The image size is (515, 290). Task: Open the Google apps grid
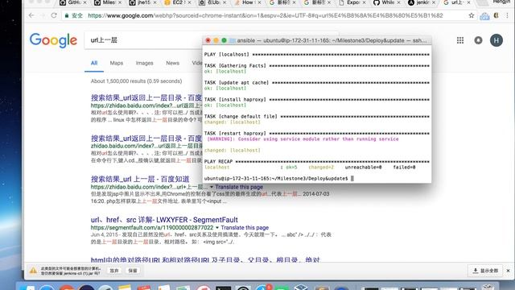pyautogui.click(x=460, y=40)
